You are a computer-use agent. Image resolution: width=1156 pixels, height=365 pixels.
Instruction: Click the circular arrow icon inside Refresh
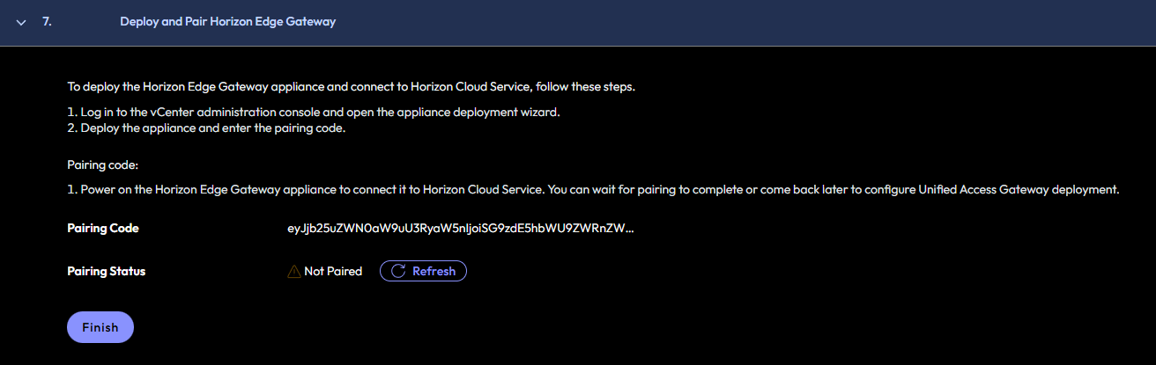point(397,271)
